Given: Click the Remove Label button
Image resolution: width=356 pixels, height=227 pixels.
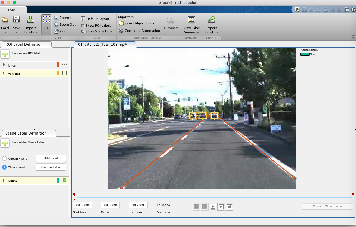Looking at the screenshot, I should [51, 167].
